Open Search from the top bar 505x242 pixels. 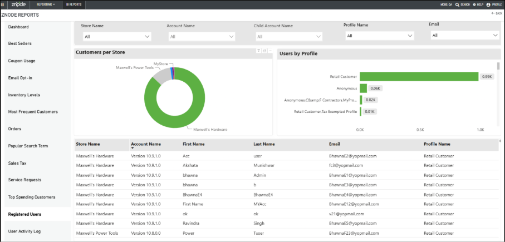click(x=463, y=5)
